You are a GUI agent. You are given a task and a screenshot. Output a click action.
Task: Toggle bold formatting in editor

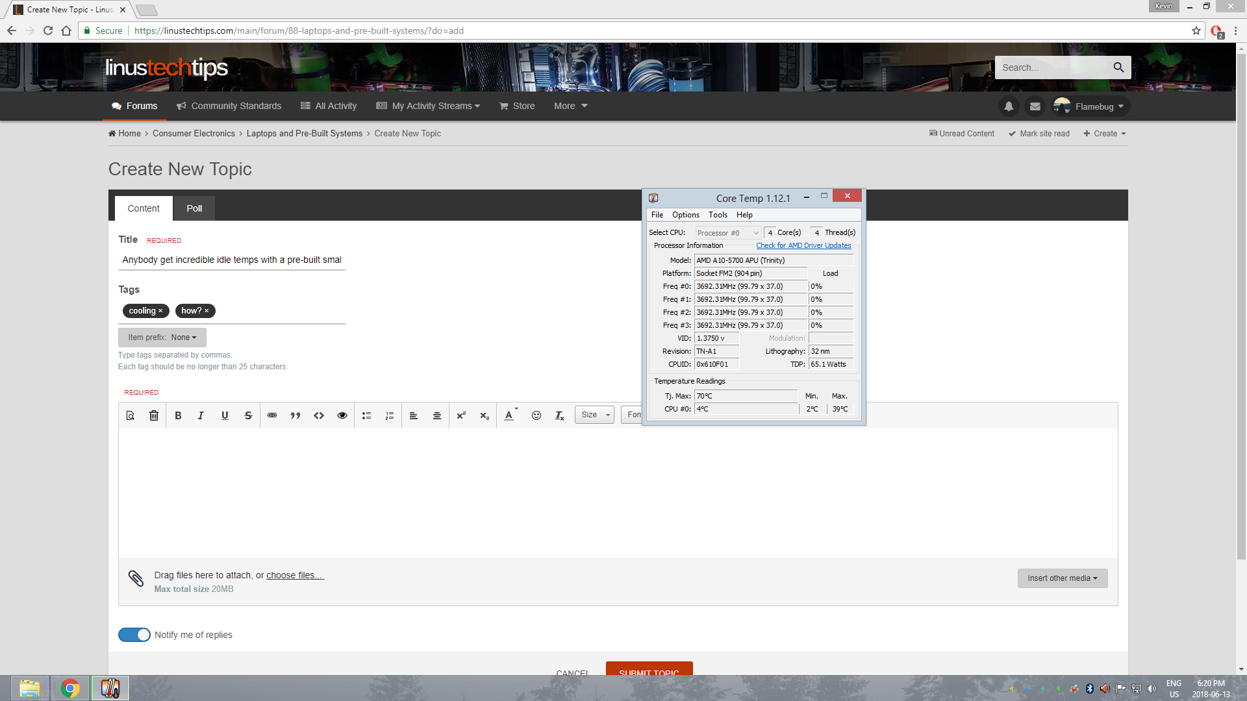(x=178, y=415)
